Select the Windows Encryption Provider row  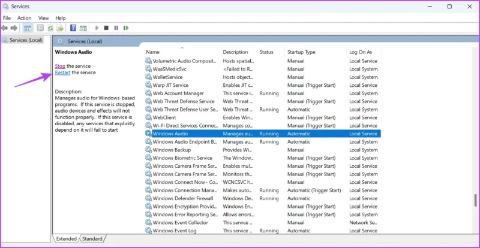click(263, 207)
